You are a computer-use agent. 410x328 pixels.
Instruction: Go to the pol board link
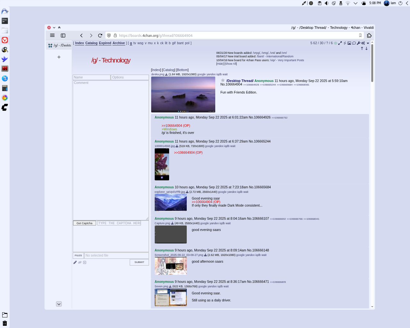click(187, 43)
